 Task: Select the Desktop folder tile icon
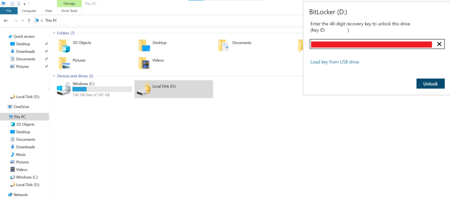point(144,46)
